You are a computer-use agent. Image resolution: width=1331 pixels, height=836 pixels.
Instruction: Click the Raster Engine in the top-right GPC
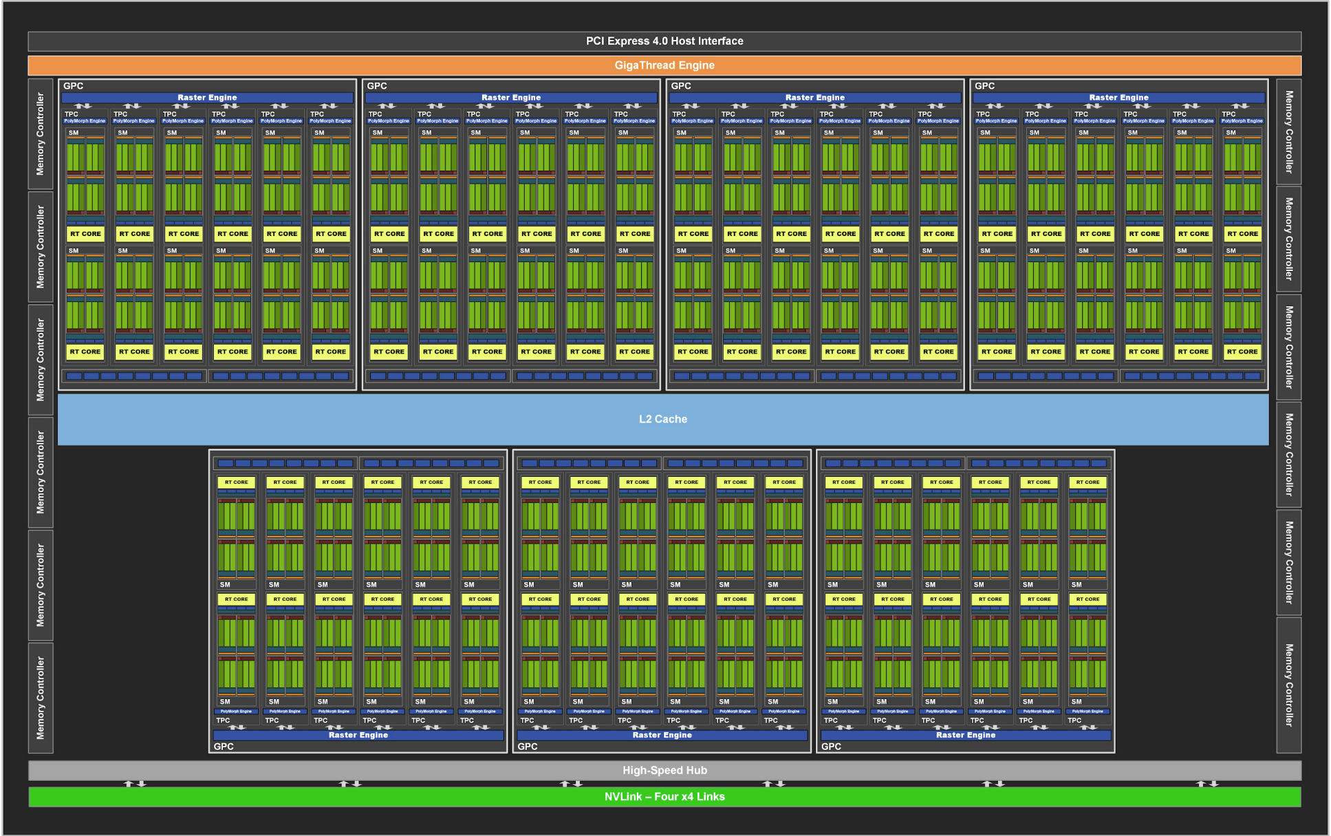[1118, 98]
